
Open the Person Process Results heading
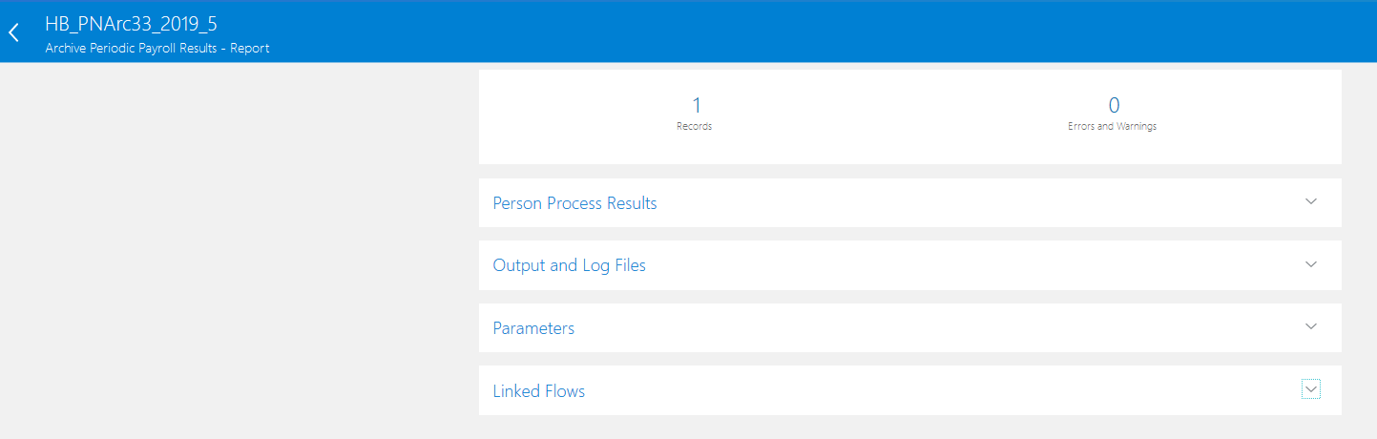pos(574,203)
